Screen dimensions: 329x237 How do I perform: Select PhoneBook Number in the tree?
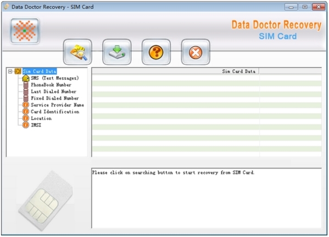pos(51,85)
